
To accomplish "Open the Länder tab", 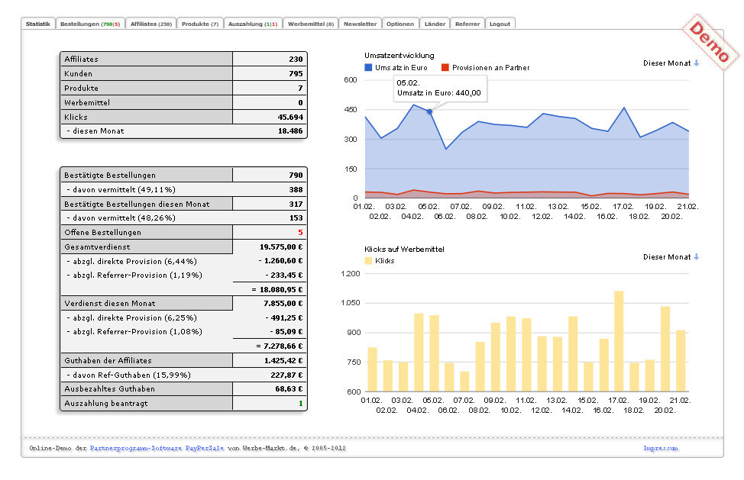I will [x=435, y=24].
